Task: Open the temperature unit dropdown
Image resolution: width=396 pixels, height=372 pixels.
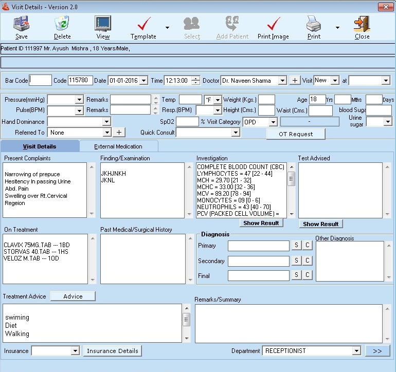Action: click(x=218, y=100)
